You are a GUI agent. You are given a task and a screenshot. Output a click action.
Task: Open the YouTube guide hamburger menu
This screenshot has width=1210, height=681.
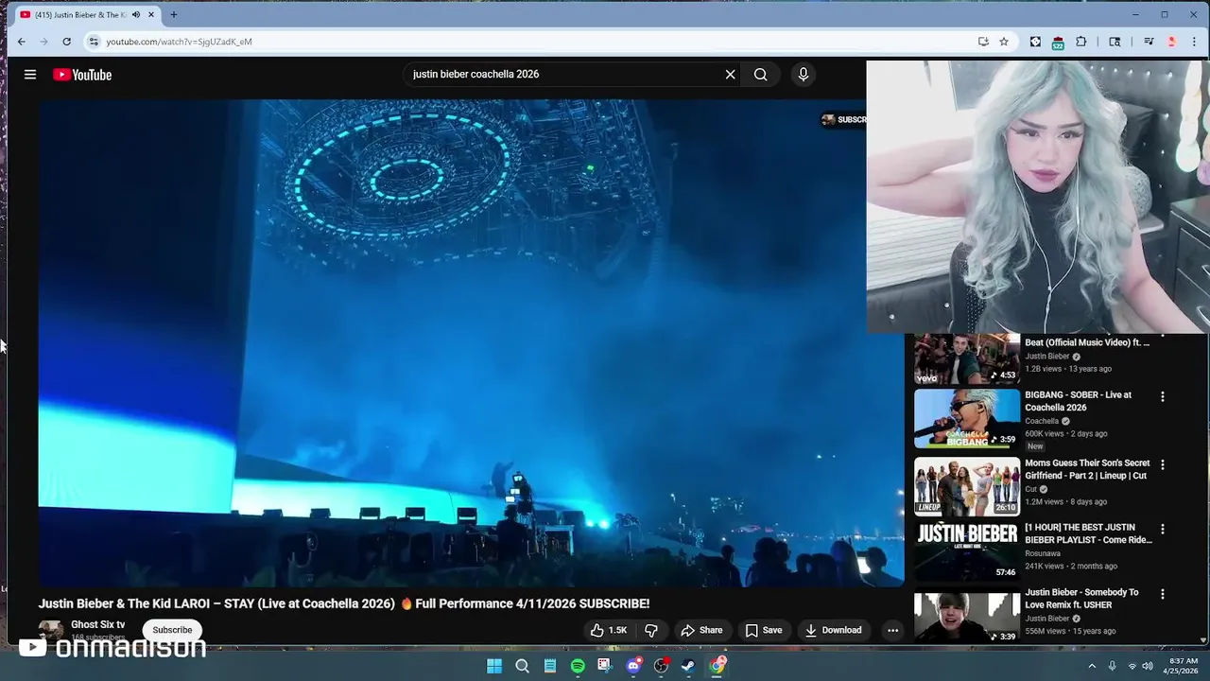click(x=30, y=75)
